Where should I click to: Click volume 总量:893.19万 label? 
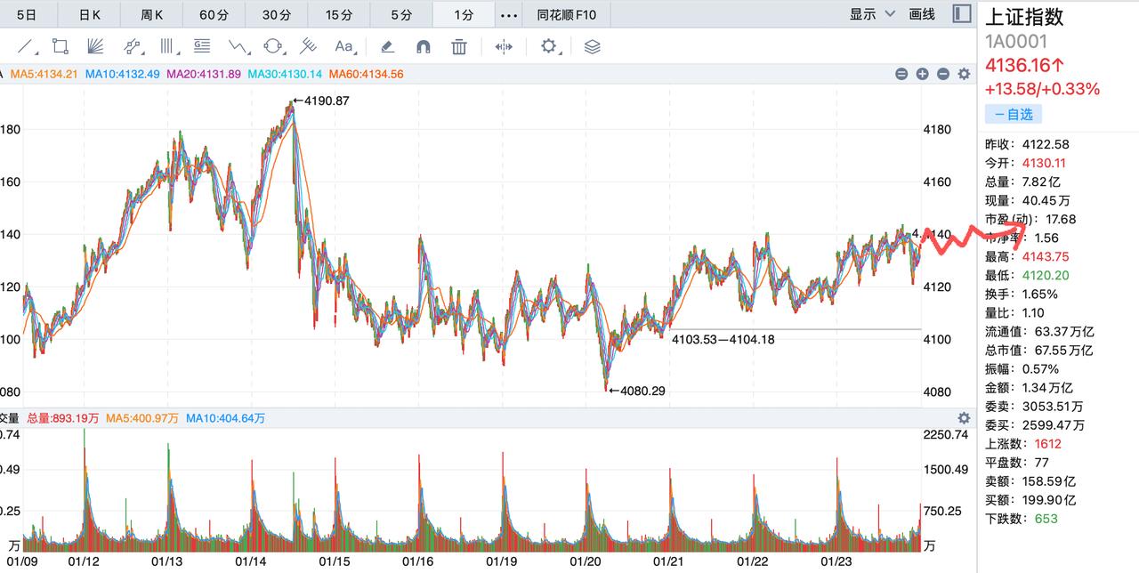pyautogui.click(x=63, y=418)
